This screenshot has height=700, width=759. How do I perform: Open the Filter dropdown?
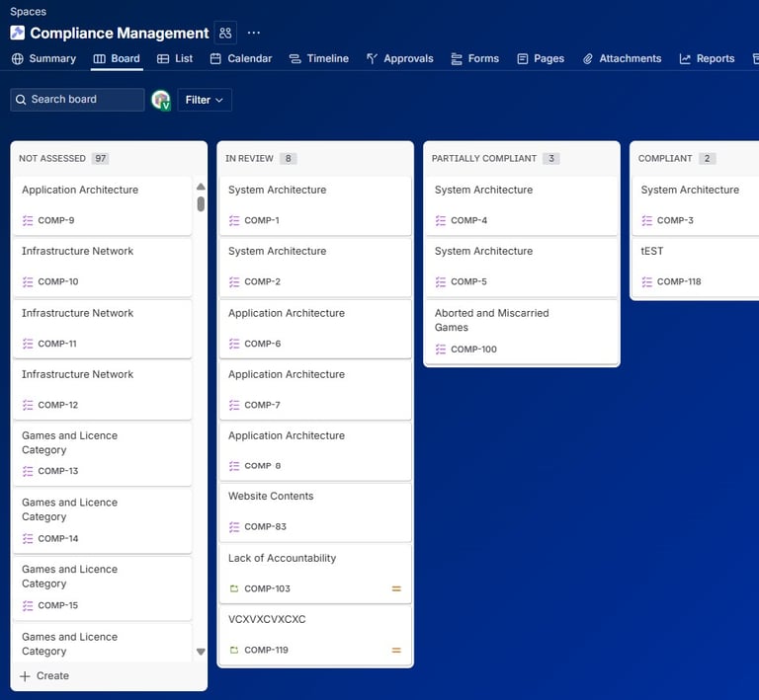point(205,100)
